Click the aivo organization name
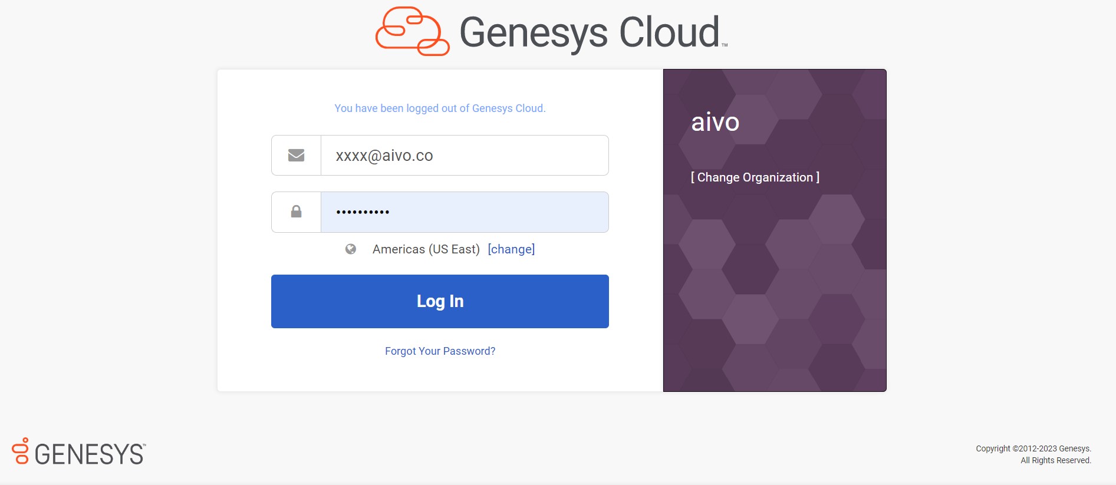The height and width of the screenshot is (485, 1116). point(715,122)
